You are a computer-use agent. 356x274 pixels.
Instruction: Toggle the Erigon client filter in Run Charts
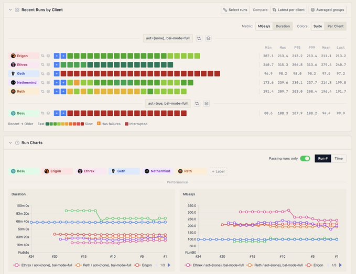tap(58, 171)
